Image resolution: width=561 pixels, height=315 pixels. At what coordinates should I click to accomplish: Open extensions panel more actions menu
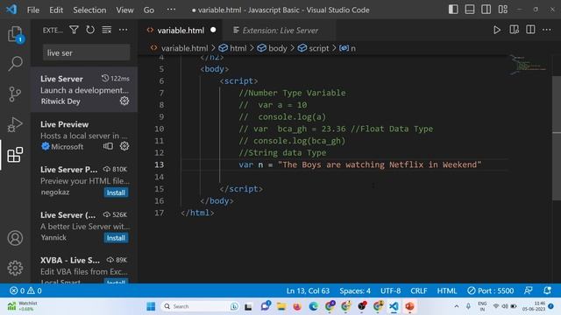coord(123,30)
